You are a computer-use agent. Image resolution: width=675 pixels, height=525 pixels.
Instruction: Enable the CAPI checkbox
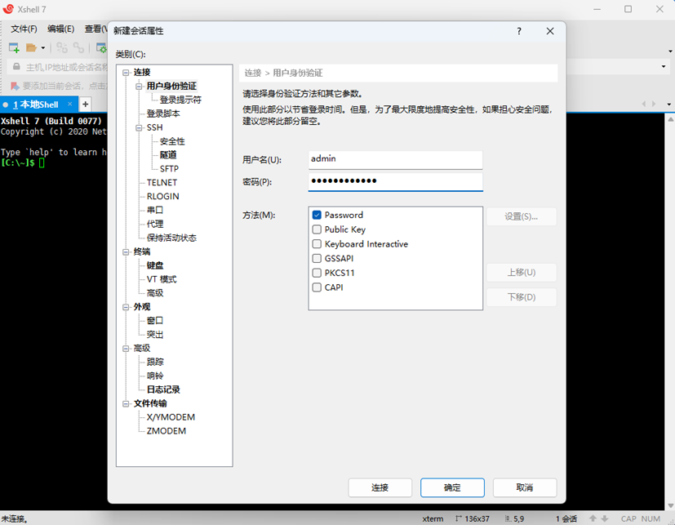[x=317, y=287]
